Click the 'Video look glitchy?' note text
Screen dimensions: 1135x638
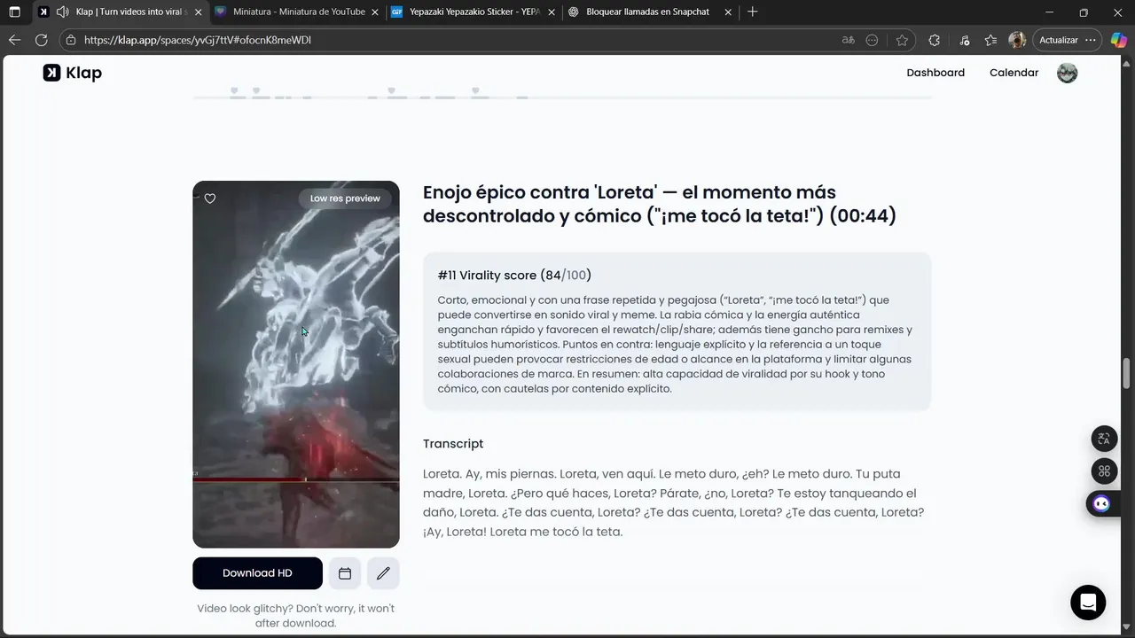point(296,616)
